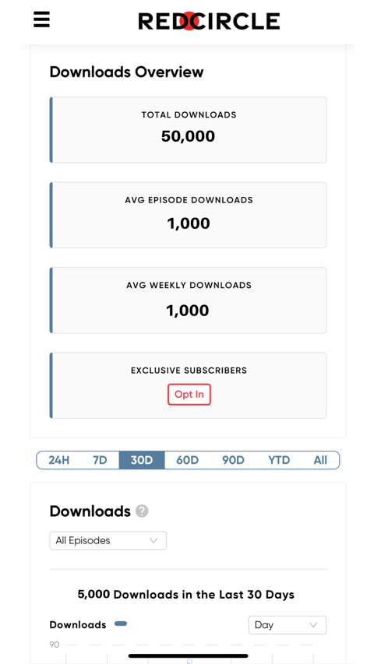Click the chevron in All Episodes selector
This screenshot has width=374, height=664.
click(153, 541)
